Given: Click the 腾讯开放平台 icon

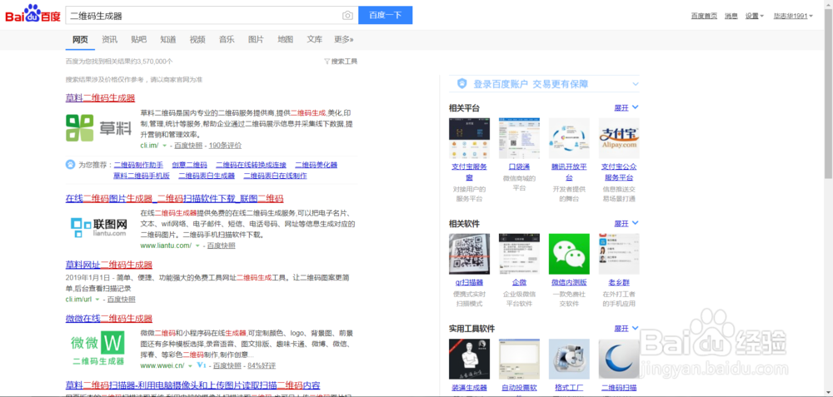Looking at the screenshot, I should [x=569, y=138].
